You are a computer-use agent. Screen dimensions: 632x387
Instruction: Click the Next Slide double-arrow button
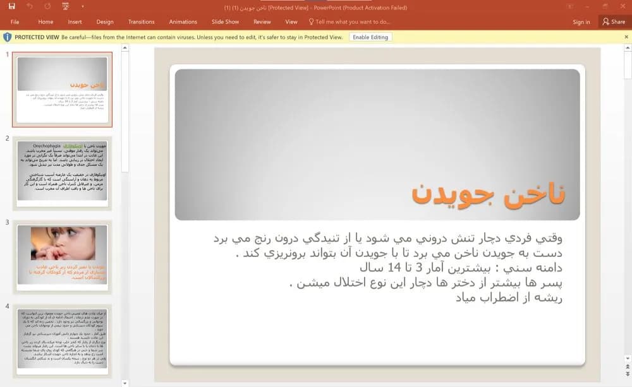click(x=628, y=374)
